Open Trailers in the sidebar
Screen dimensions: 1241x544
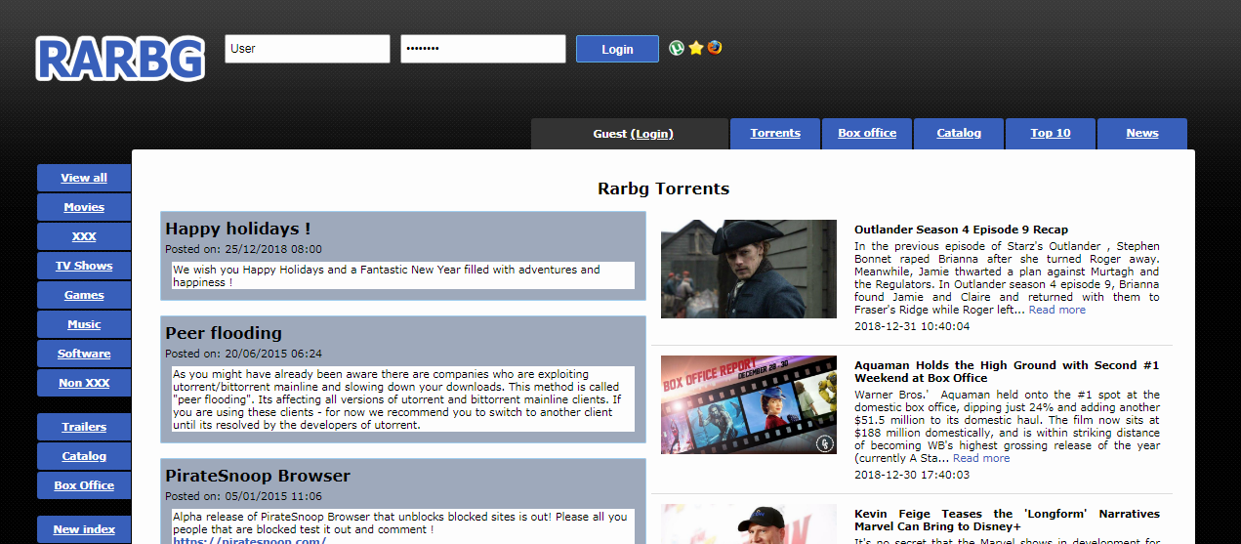[84, 427]
